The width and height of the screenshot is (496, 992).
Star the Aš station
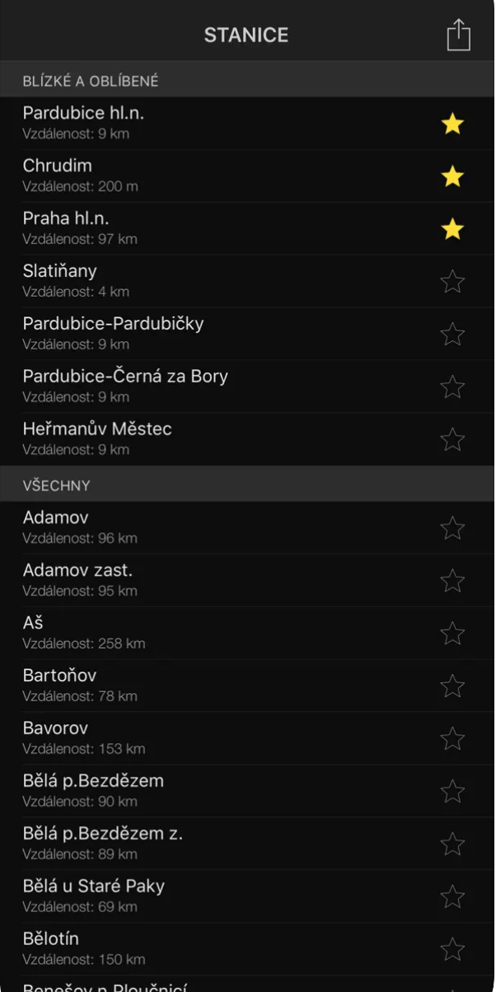pyautogui.click(x=452, y=634)
